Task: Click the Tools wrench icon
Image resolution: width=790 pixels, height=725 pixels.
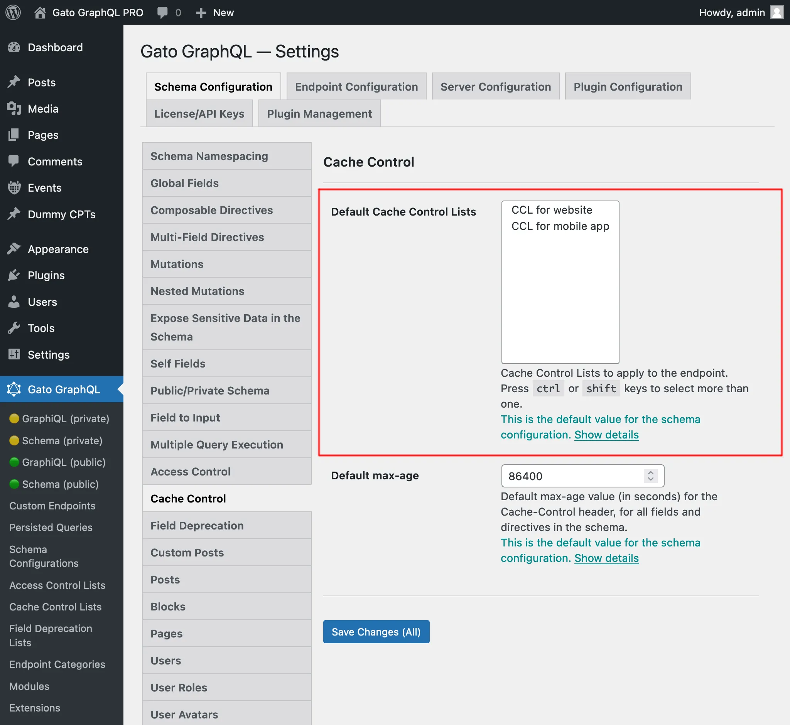Action: [x=14, y=328]
